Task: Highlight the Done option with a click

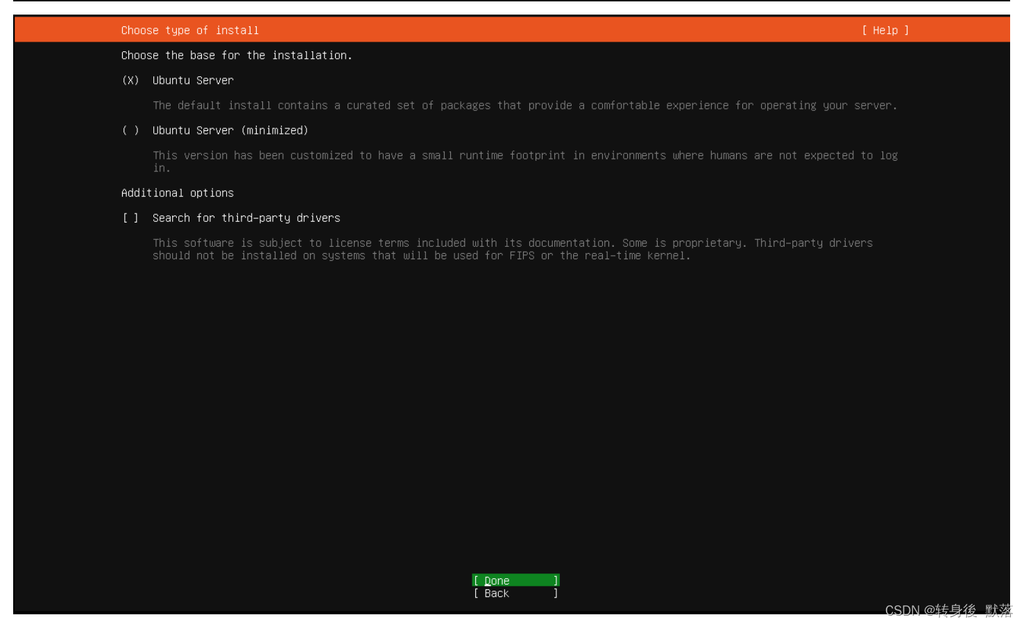Action: point(515,580)
